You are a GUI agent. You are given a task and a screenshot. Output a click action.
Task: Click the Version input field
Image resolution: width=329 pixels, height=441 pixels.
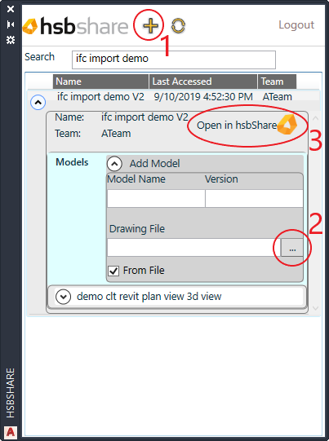(254, 199)
